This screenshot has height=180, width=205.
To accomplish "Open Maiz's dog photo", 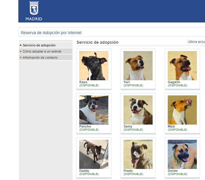I will 182,110.
